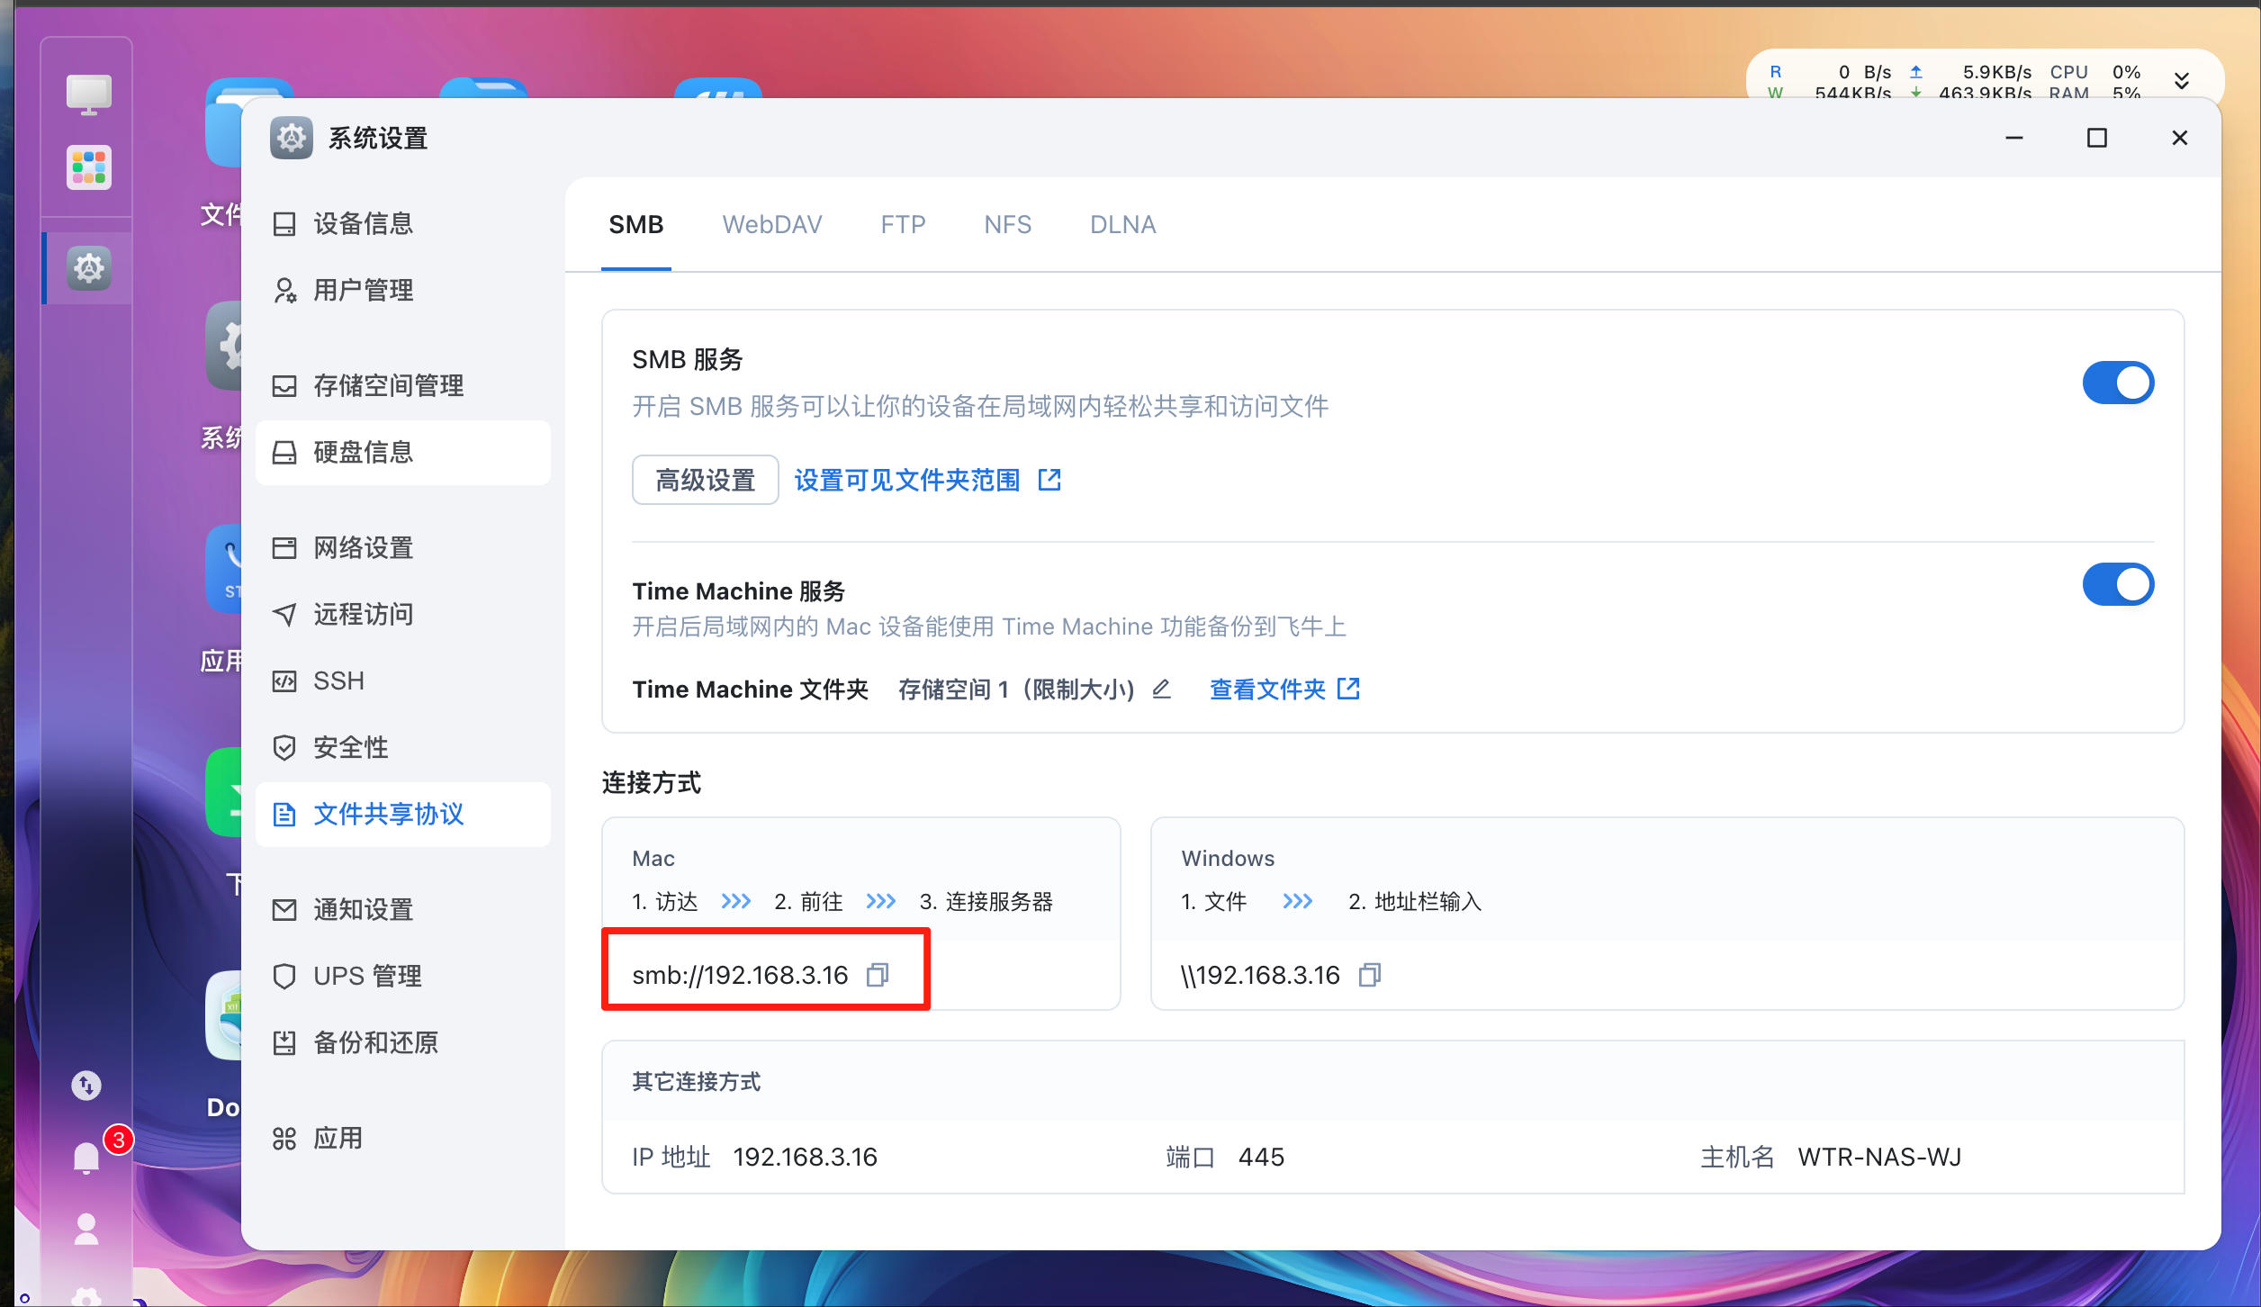Open the notification bell in dock

pyautogui.click(x=86, y=1158)
